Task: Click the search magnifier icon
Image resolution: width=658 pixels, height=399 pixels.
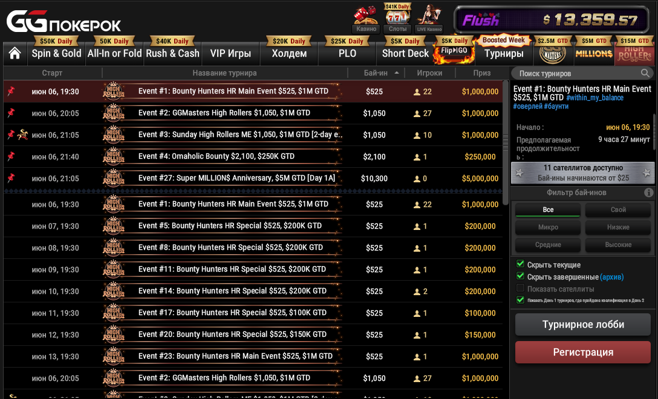Action: tap(645, 73)
